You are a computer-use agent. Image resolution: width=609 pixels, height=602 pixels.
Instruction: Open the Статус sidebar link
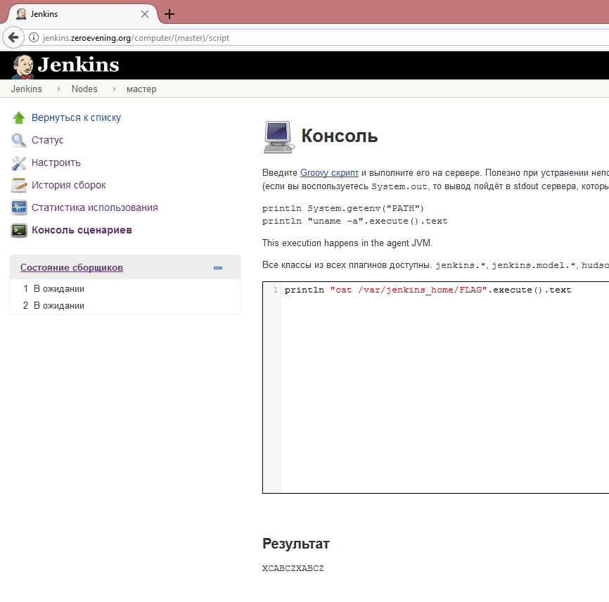tap(47, 140)
